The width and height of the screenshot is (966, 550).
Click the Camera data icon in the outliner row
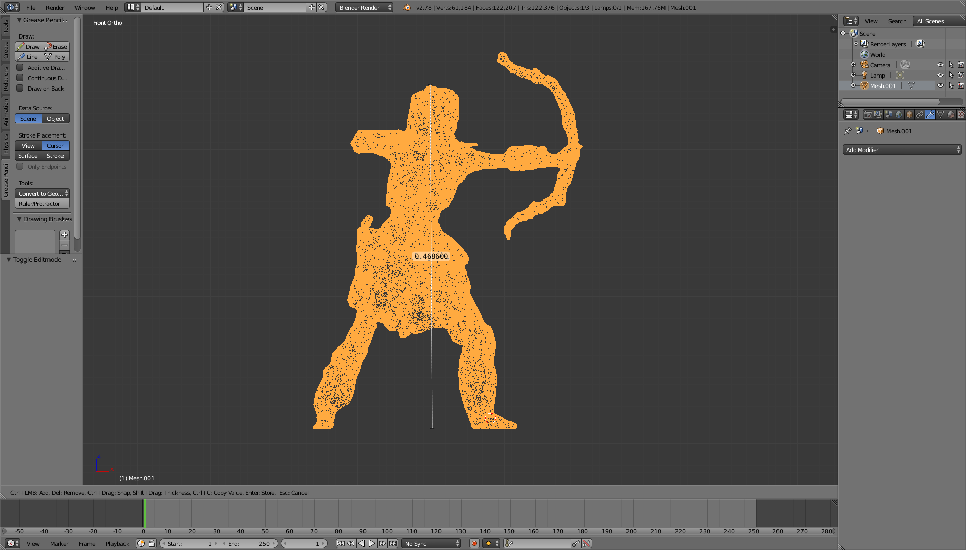906,65
